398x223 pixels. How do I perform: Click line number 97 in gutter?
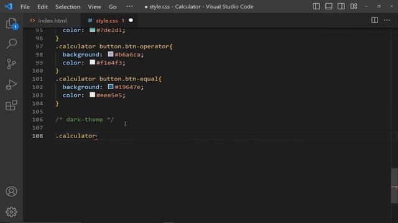click(x=39, y=46)
